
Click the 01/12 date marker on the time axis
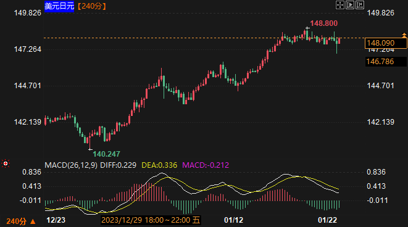click(233, 220)
